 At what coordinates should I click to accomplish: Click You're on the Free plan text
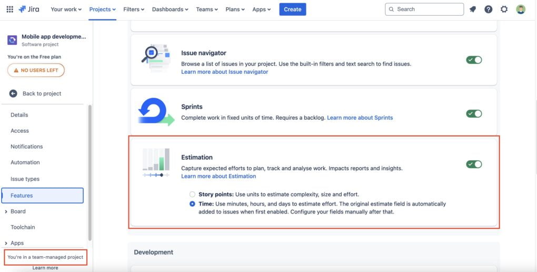(34, 57)
